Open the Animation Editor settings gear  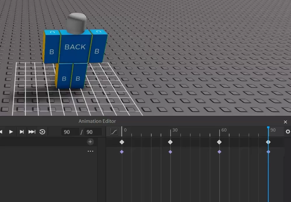click(288, 132)
